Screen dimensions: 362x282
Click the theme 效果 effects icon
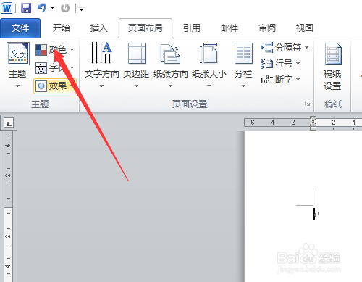pyautogui.click(x=41, y=86)
